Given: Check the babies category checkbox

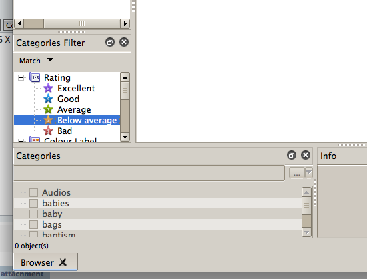Looking at the screenshot, I should pos(33,203).
